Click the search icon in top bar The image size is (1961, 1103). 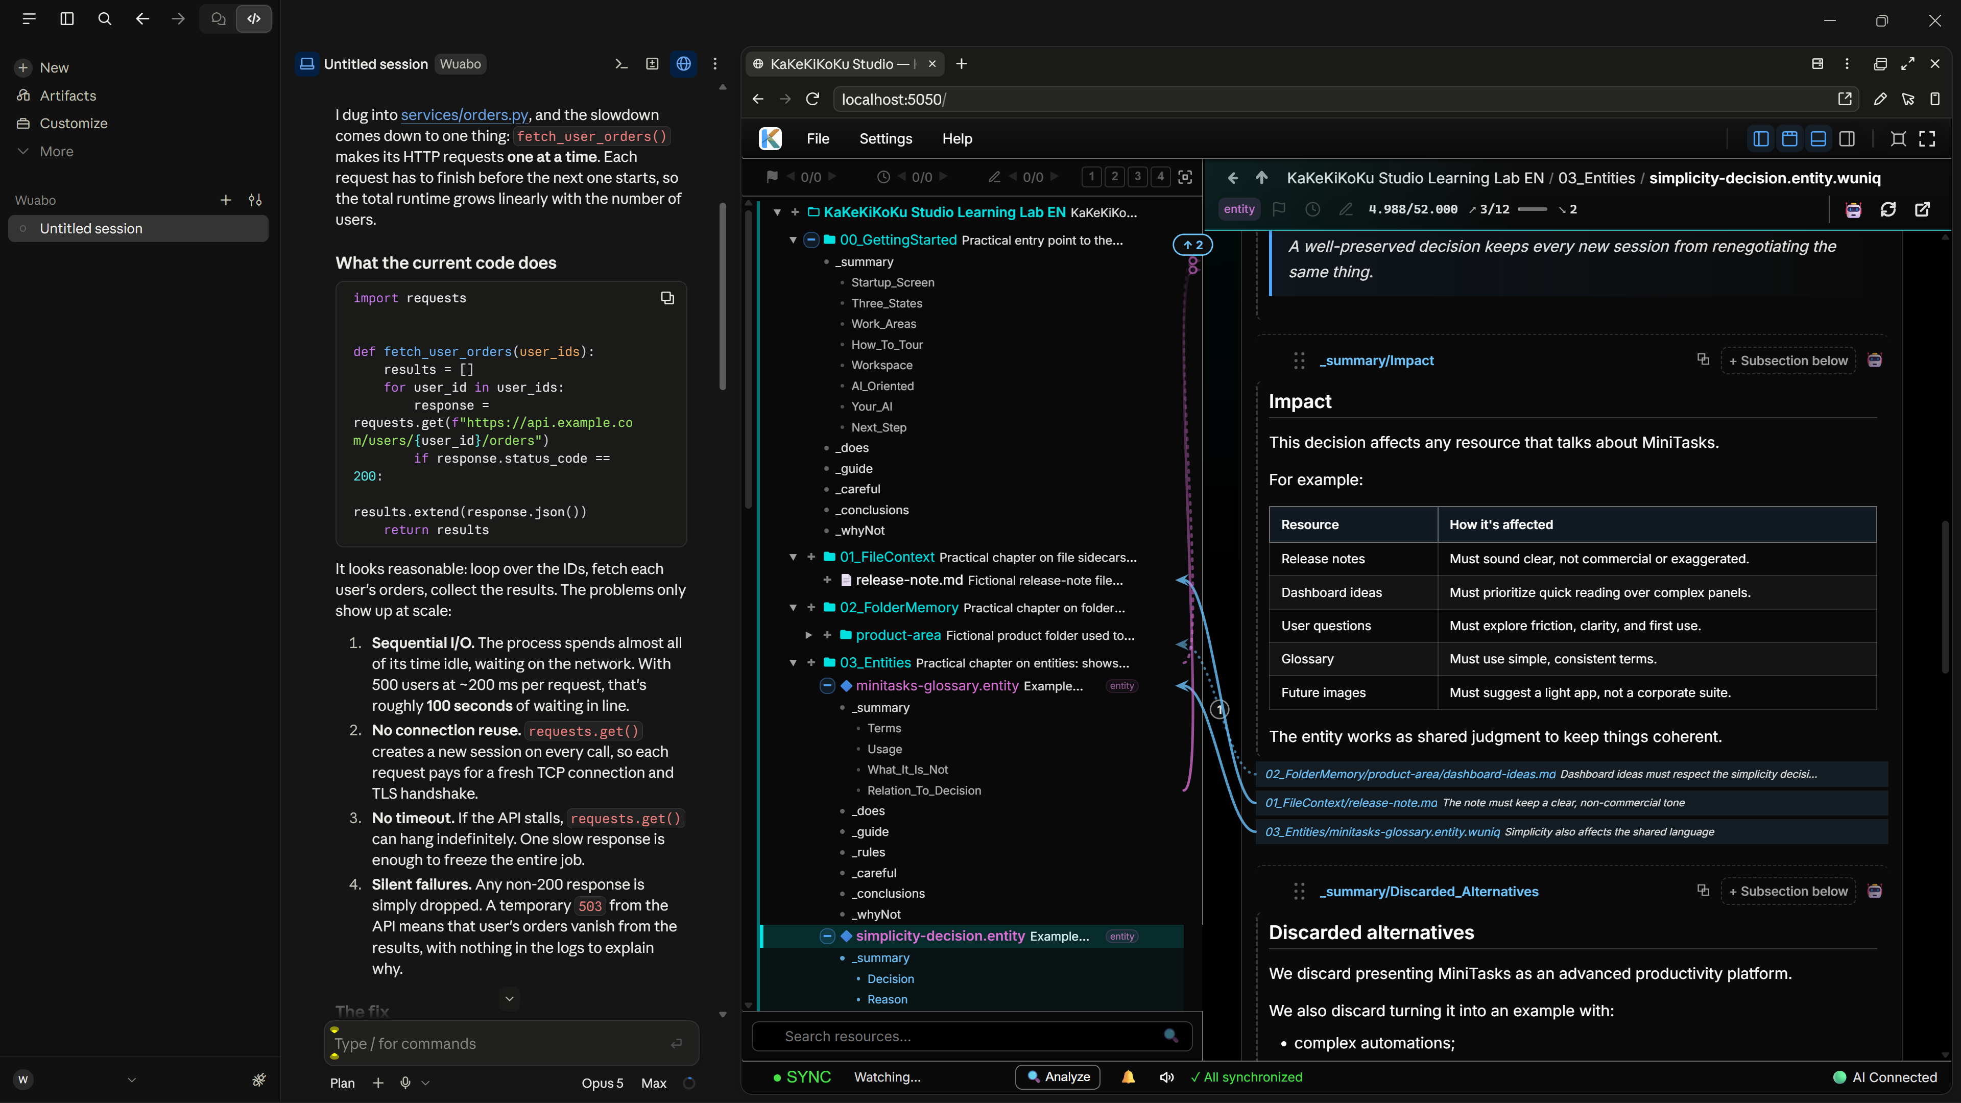[x=105, y=19]
